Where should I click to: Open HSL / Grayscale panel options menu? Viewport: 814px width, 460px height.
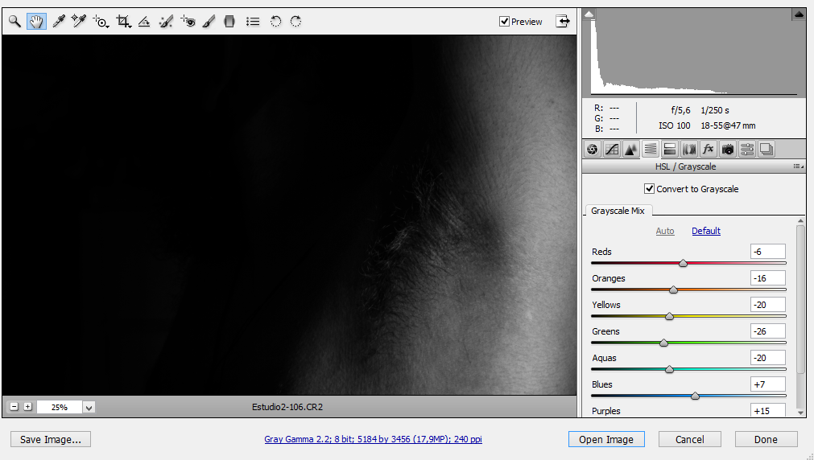tap(797, 166)
